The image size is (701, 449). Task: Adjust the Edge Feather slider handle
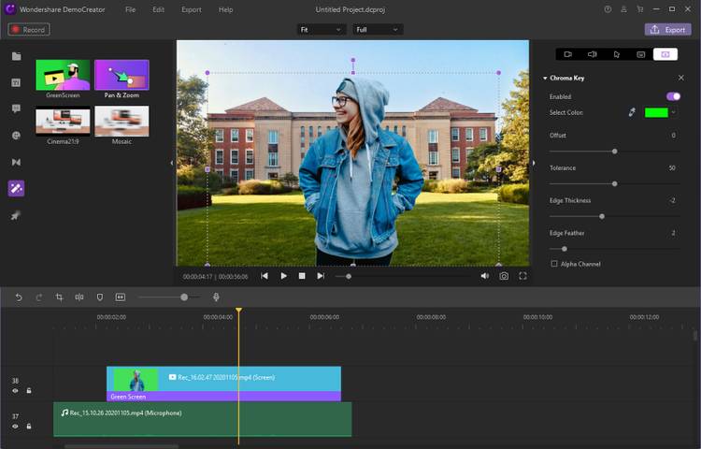[x=565, y=249]
